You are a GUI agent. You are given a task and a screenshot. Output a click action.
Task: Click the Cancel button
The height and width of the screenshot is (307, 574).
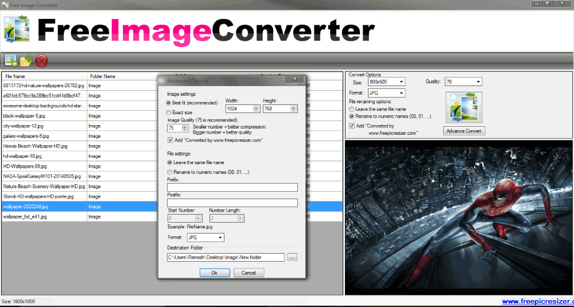pyautogui.click(x=249, y=273)
